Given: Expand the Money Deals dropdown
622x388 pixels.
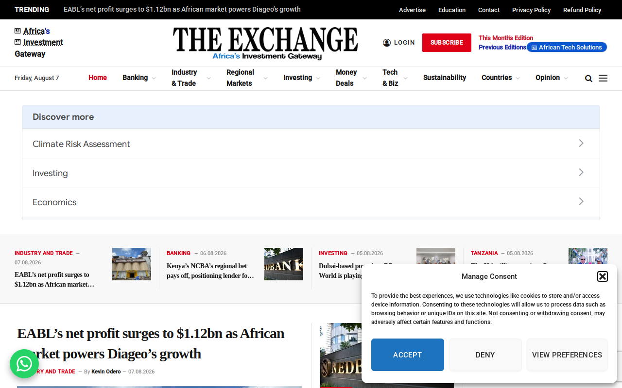Looking at the screenshot, I should point(364,78).
